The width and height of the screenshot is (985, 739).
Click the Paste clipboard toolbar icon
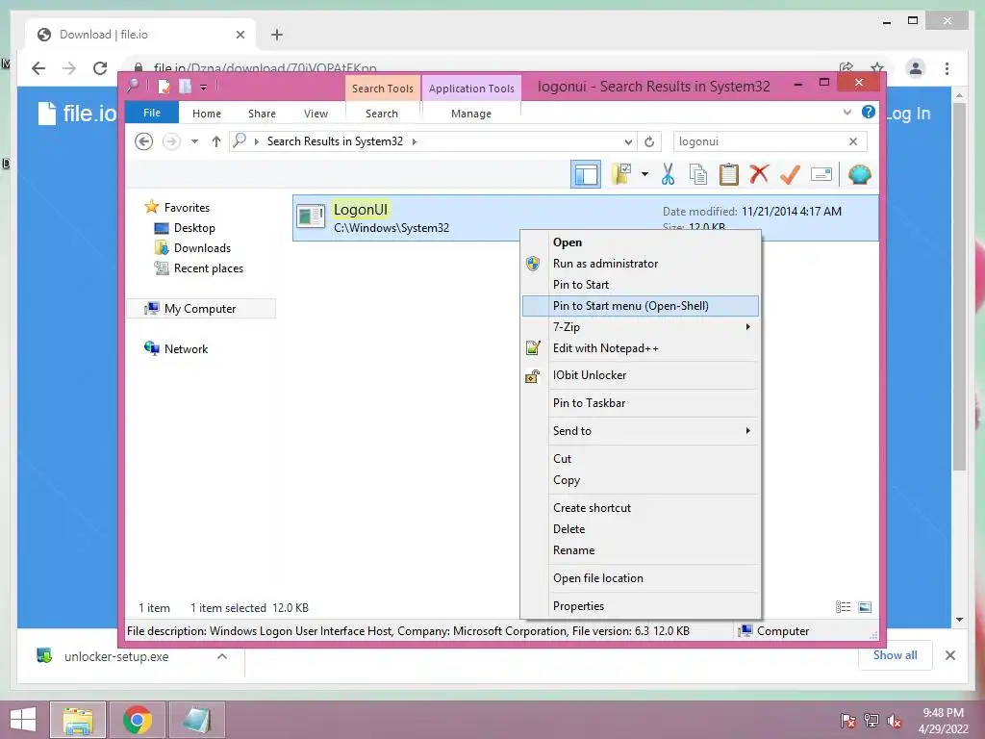click(x=729, y=175)
